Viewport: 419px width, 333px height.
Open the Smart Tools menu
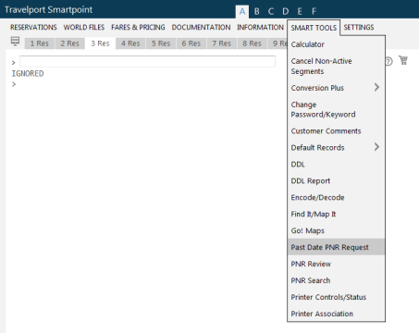point(314,28)
